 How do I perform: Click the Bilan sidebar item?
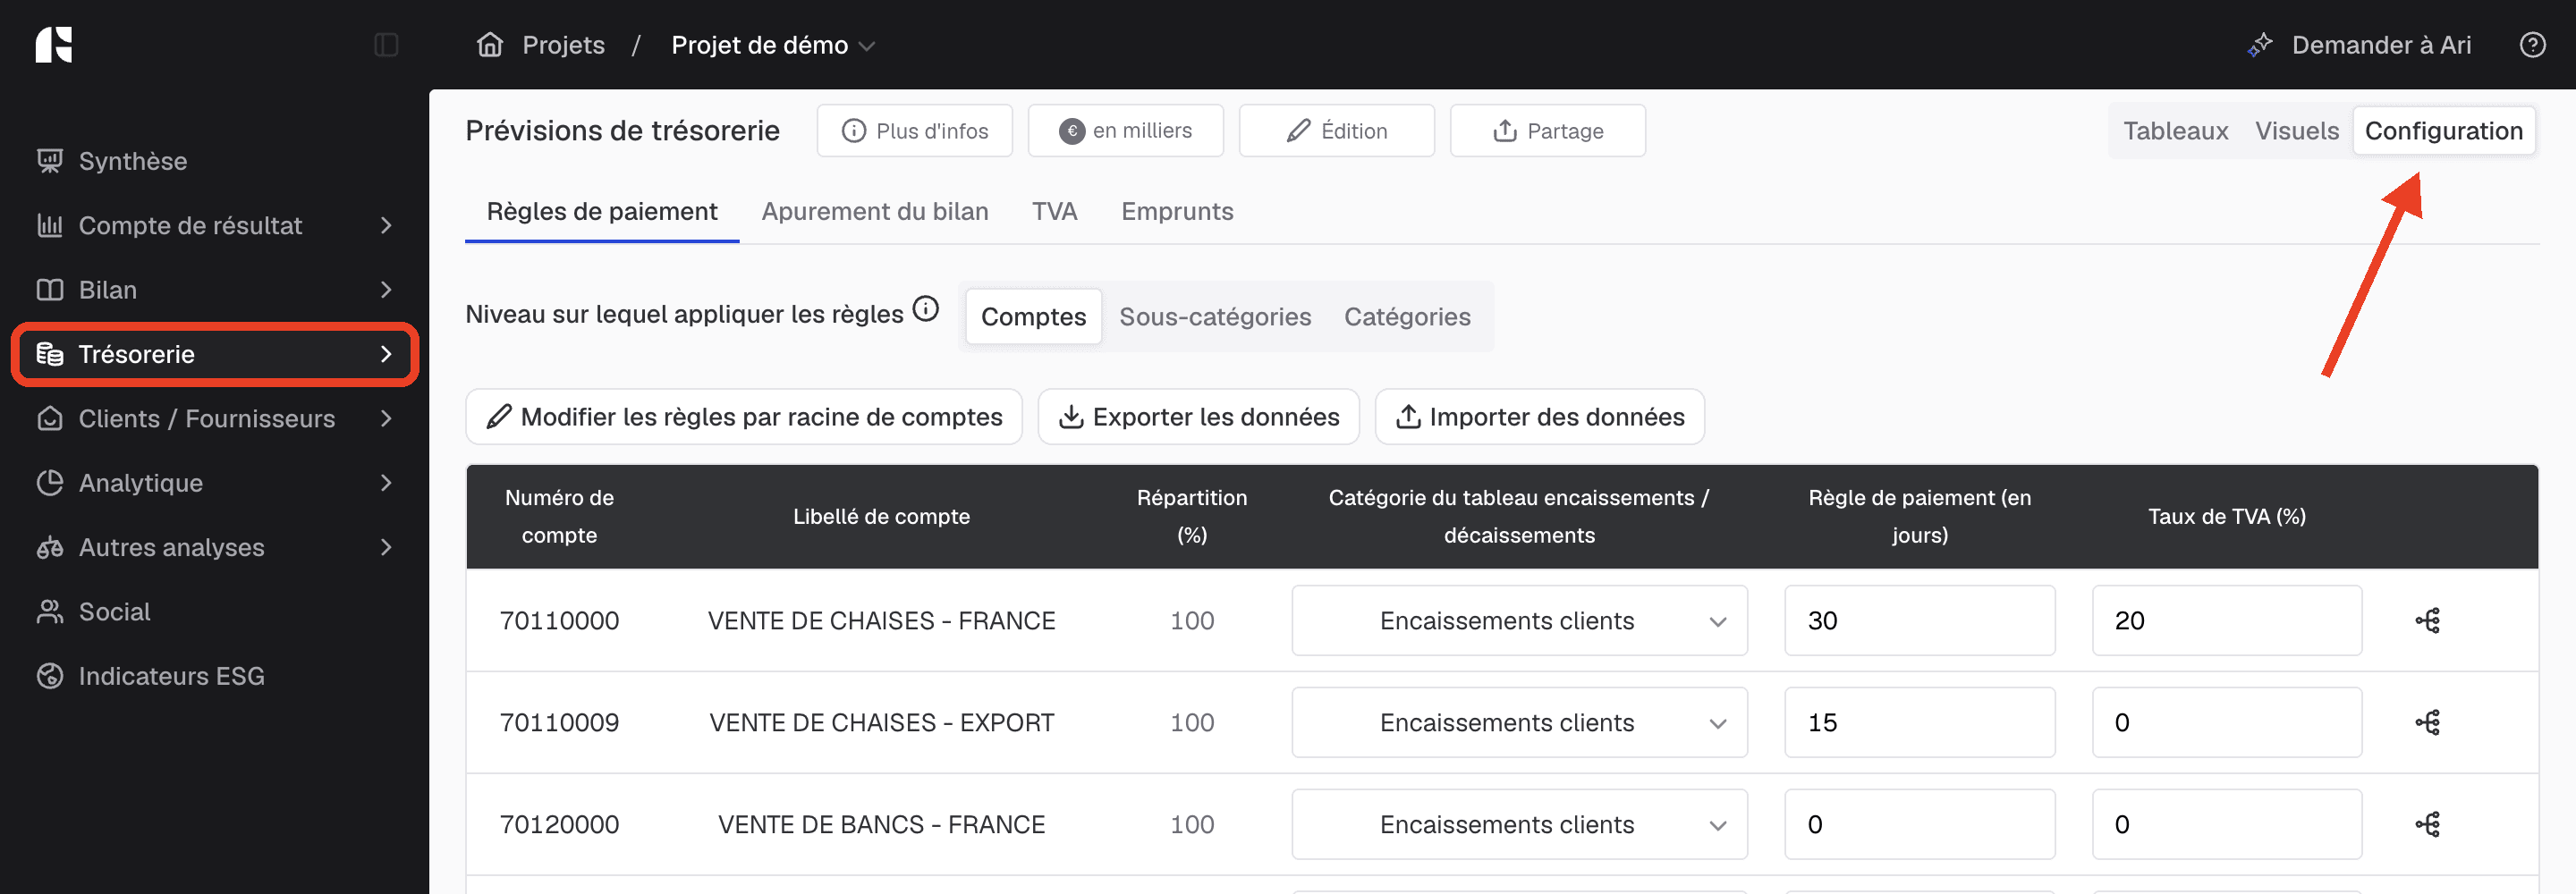click(214, 290)
